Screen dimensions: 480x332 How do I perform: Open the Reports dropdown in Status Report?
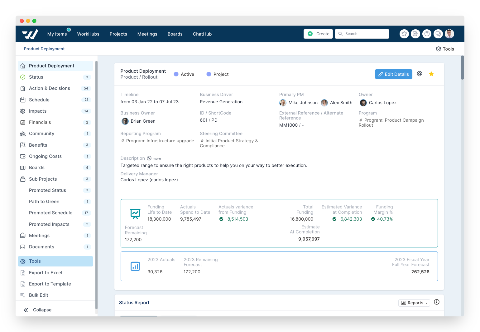pyautogui.click(x=414, y=303)
